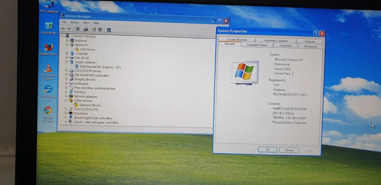Click Scan for hardware changes toolbar icon
381x185 pixels.
109,30
